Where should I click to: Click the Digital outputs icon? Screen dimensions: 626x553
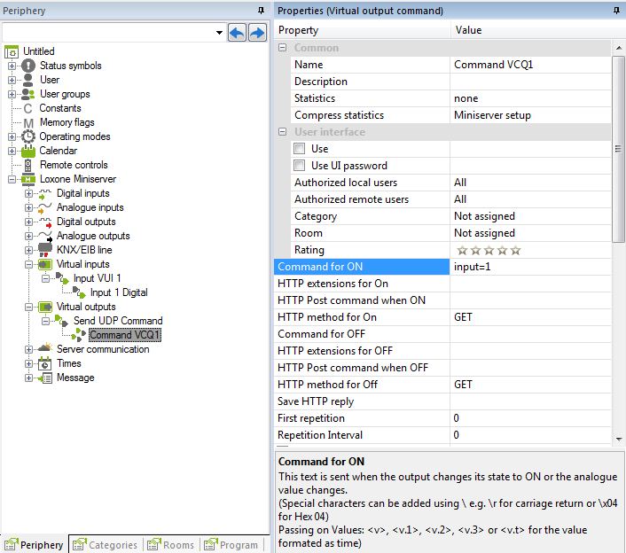44,222
